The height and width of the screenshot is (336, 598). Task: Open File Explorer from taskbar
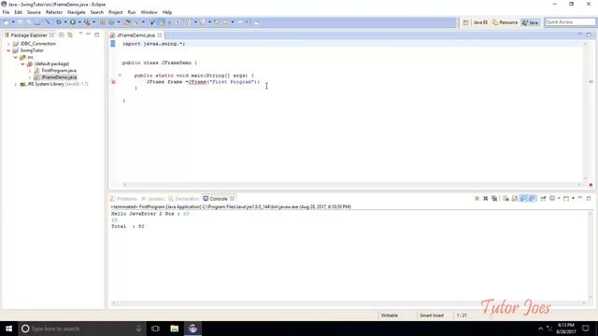(x=175, y=329)
